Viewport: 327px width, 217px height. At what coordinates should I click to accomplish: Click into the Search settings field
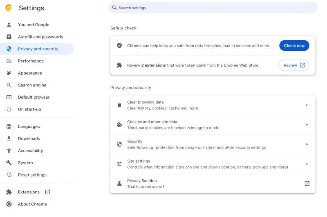click(213, 8)
